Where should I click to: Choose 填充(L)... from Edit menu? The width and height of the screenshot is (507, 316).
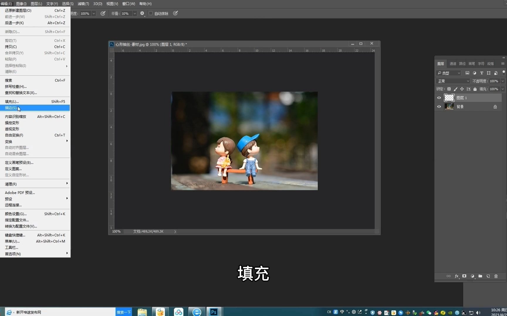pyautogui.click(x=35, y=102)
